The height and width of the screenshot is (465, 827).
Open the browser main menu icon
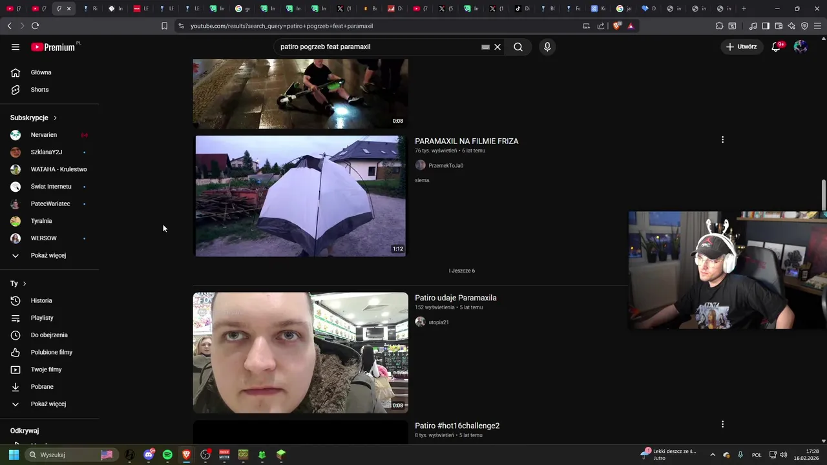(817, 26)
